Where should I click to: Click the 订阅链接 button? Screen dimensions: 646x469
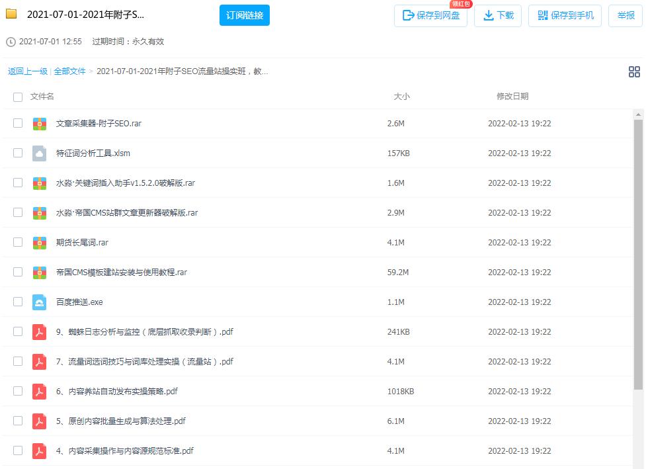point(245,15)
